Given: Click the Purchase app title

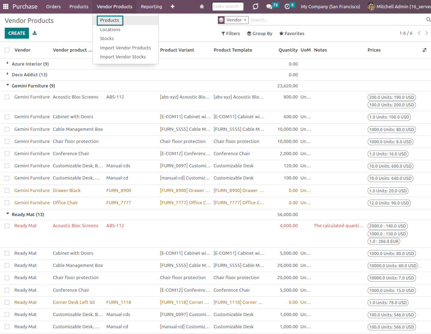Looking at the screenshot, I should pos(25,6).
